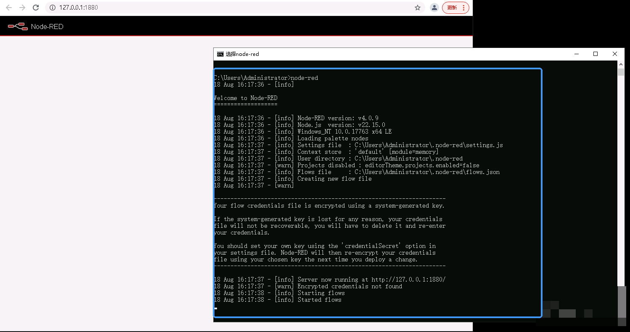Open the Chrome three-dot menu
This screenshot has height=332, width=630.
463,8
